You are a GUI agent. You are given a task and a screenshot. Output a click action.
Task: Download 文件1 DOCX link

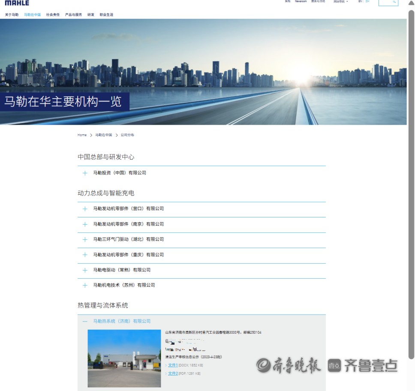click(x=173, y=365)
